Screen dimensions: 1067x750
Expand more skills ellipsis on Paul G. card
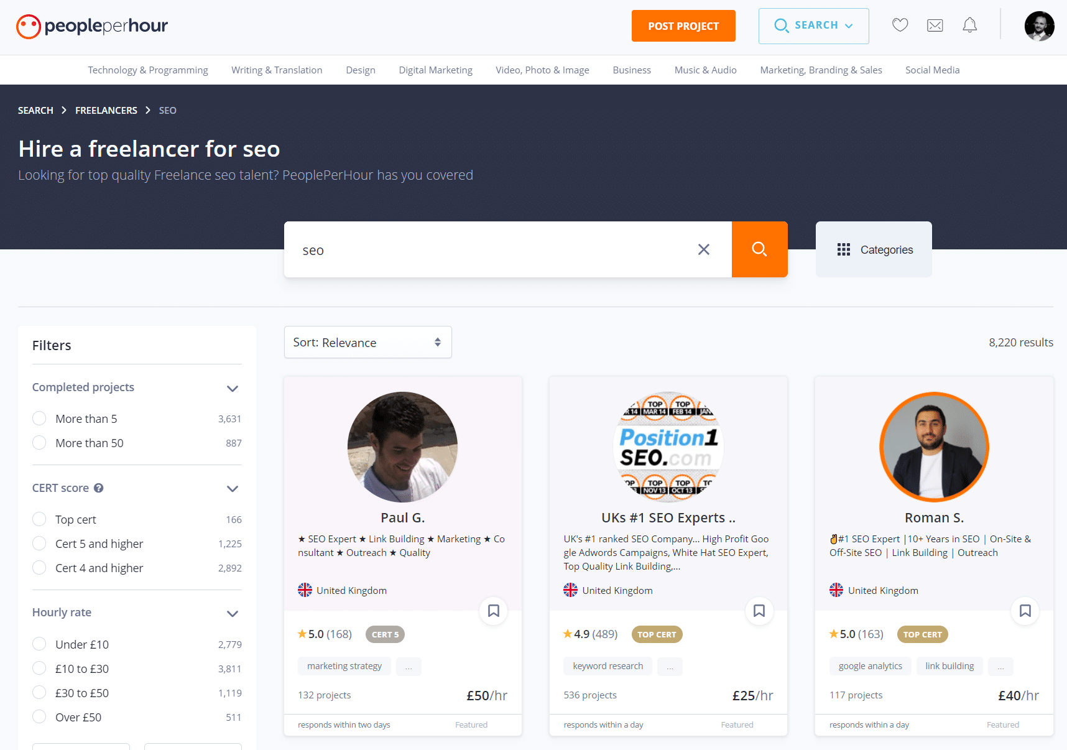(409, 666)
